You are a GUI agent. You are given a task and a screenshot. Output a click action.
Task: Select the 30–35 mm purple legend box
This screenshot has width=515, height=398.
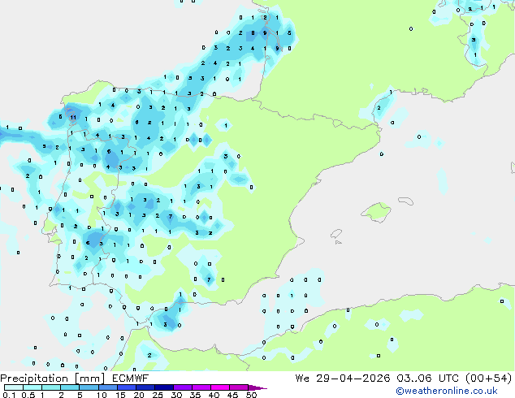[183, 387]
